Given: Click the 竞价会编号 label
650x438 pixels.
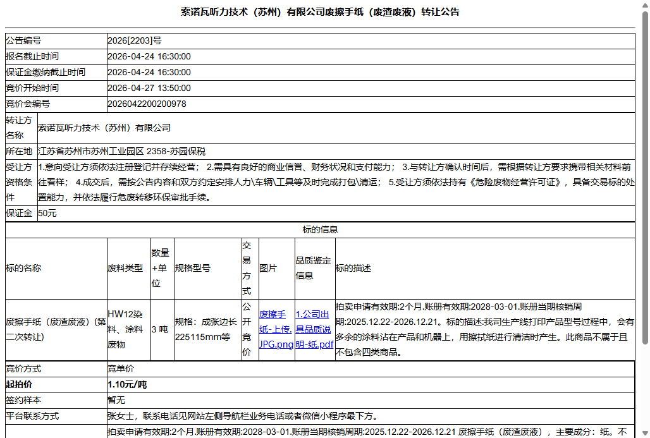Looking at the screenshot, I should 28,104.
